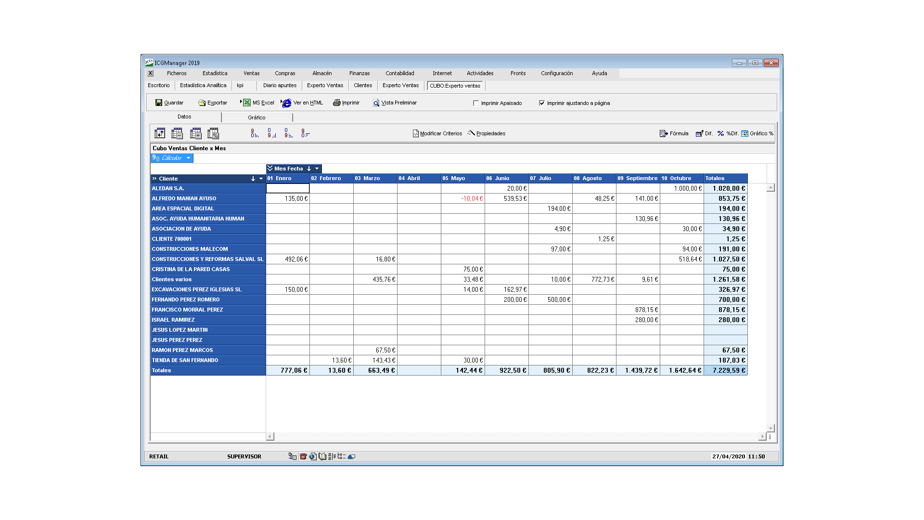Click the %Dif. percentage difference button

coord(728,133)
